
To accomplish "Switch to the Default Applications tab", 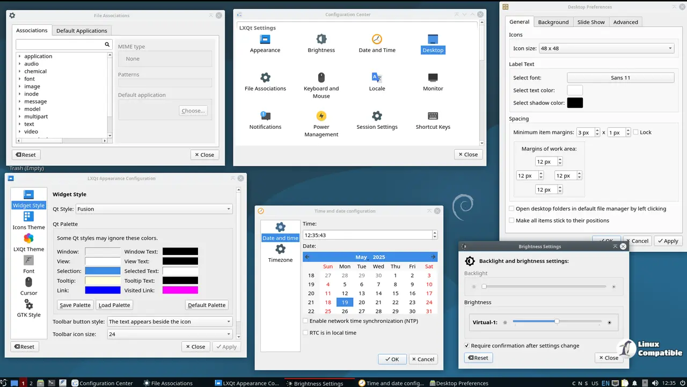I will [82, 31].
